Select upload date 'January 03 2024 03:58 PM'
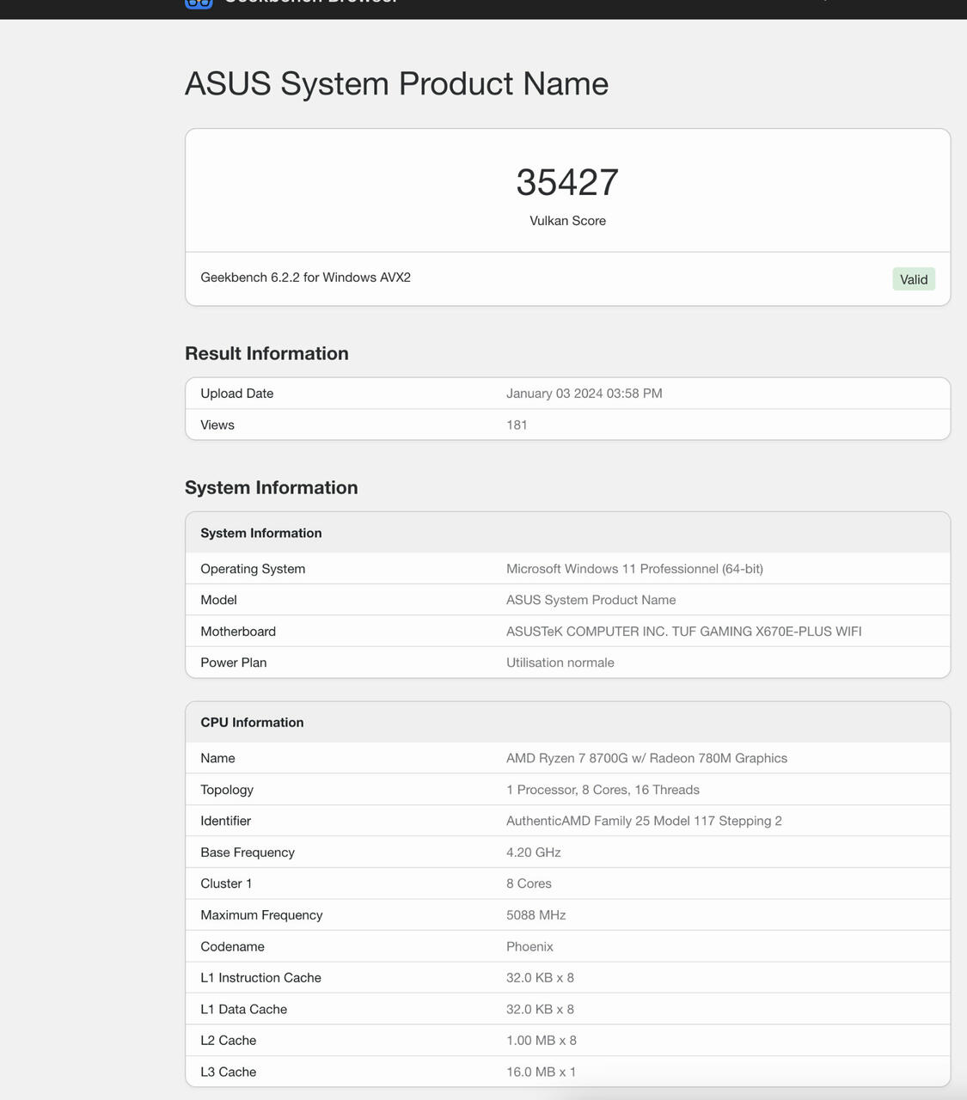This screenshot has height=1100, width=967. pos(584,394)
